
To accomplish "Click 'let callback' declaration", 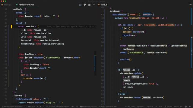I will pos(125,25).
